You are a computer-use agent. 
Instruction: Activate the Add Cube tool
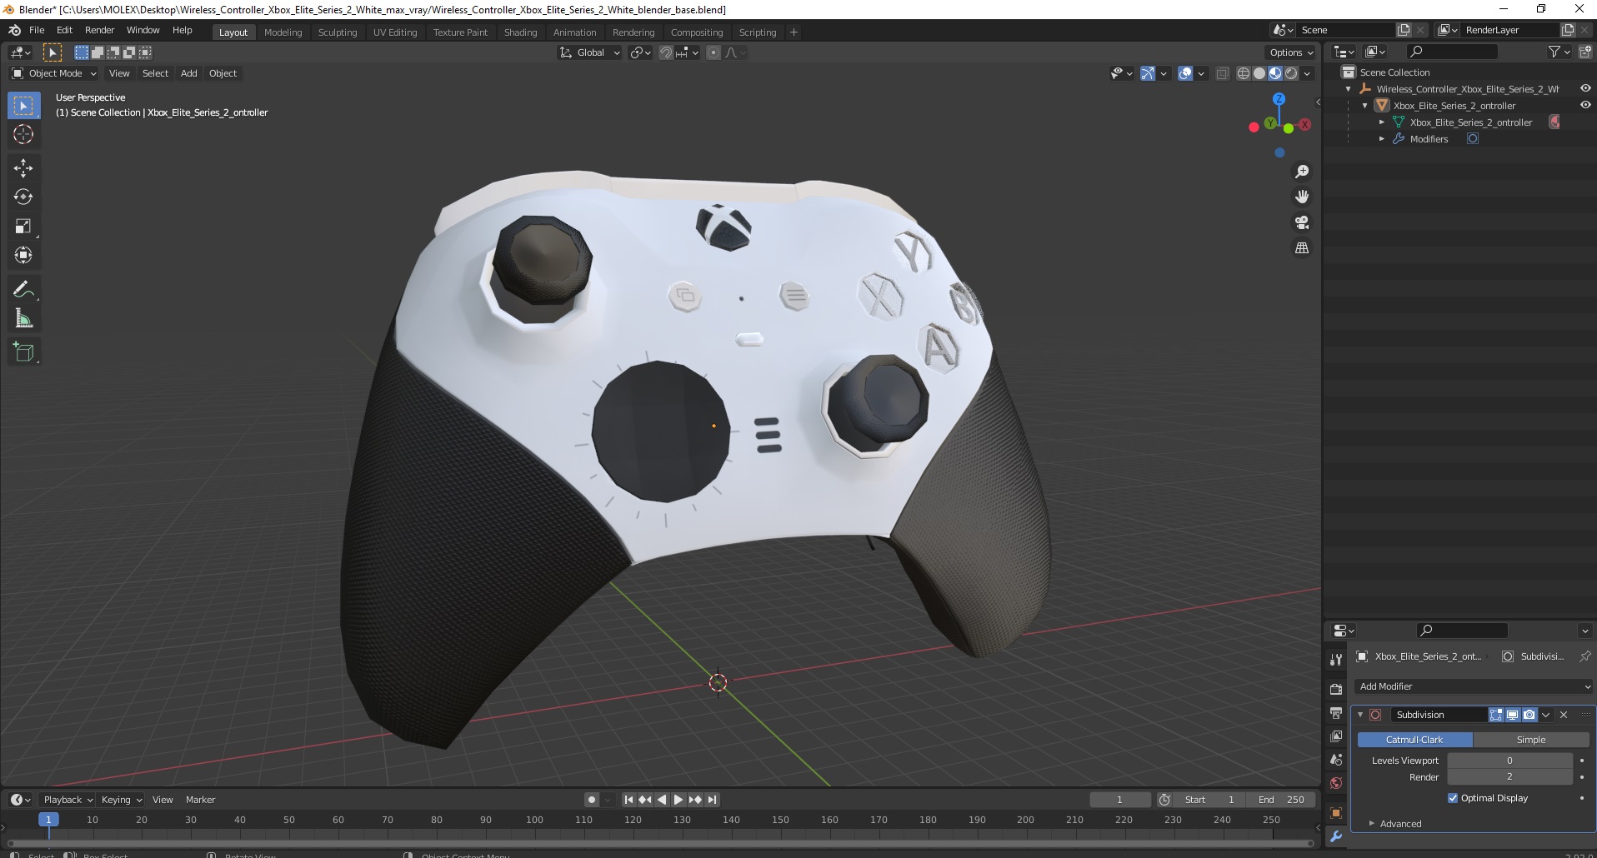pyautogui.click(x=23, y=352)
